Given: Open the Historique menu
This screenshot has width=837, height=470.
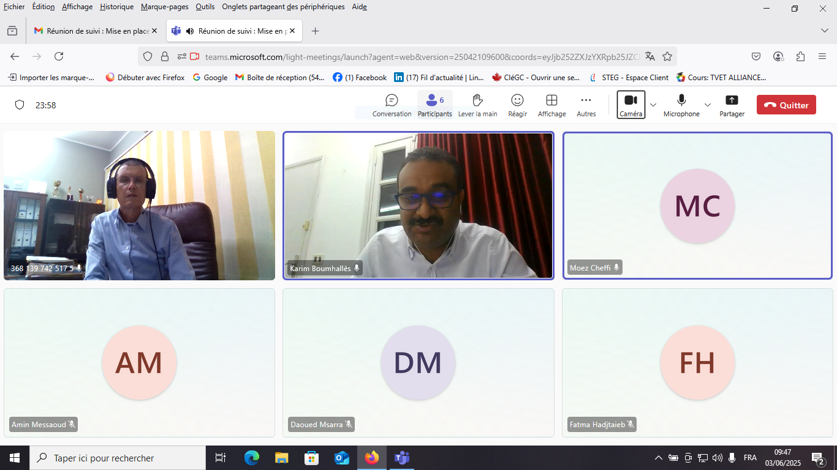Looking at the screenshot, I should pos(116,7).
